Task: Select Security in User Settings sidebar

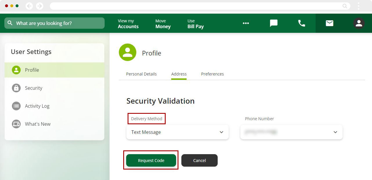Action: (33, 88)
